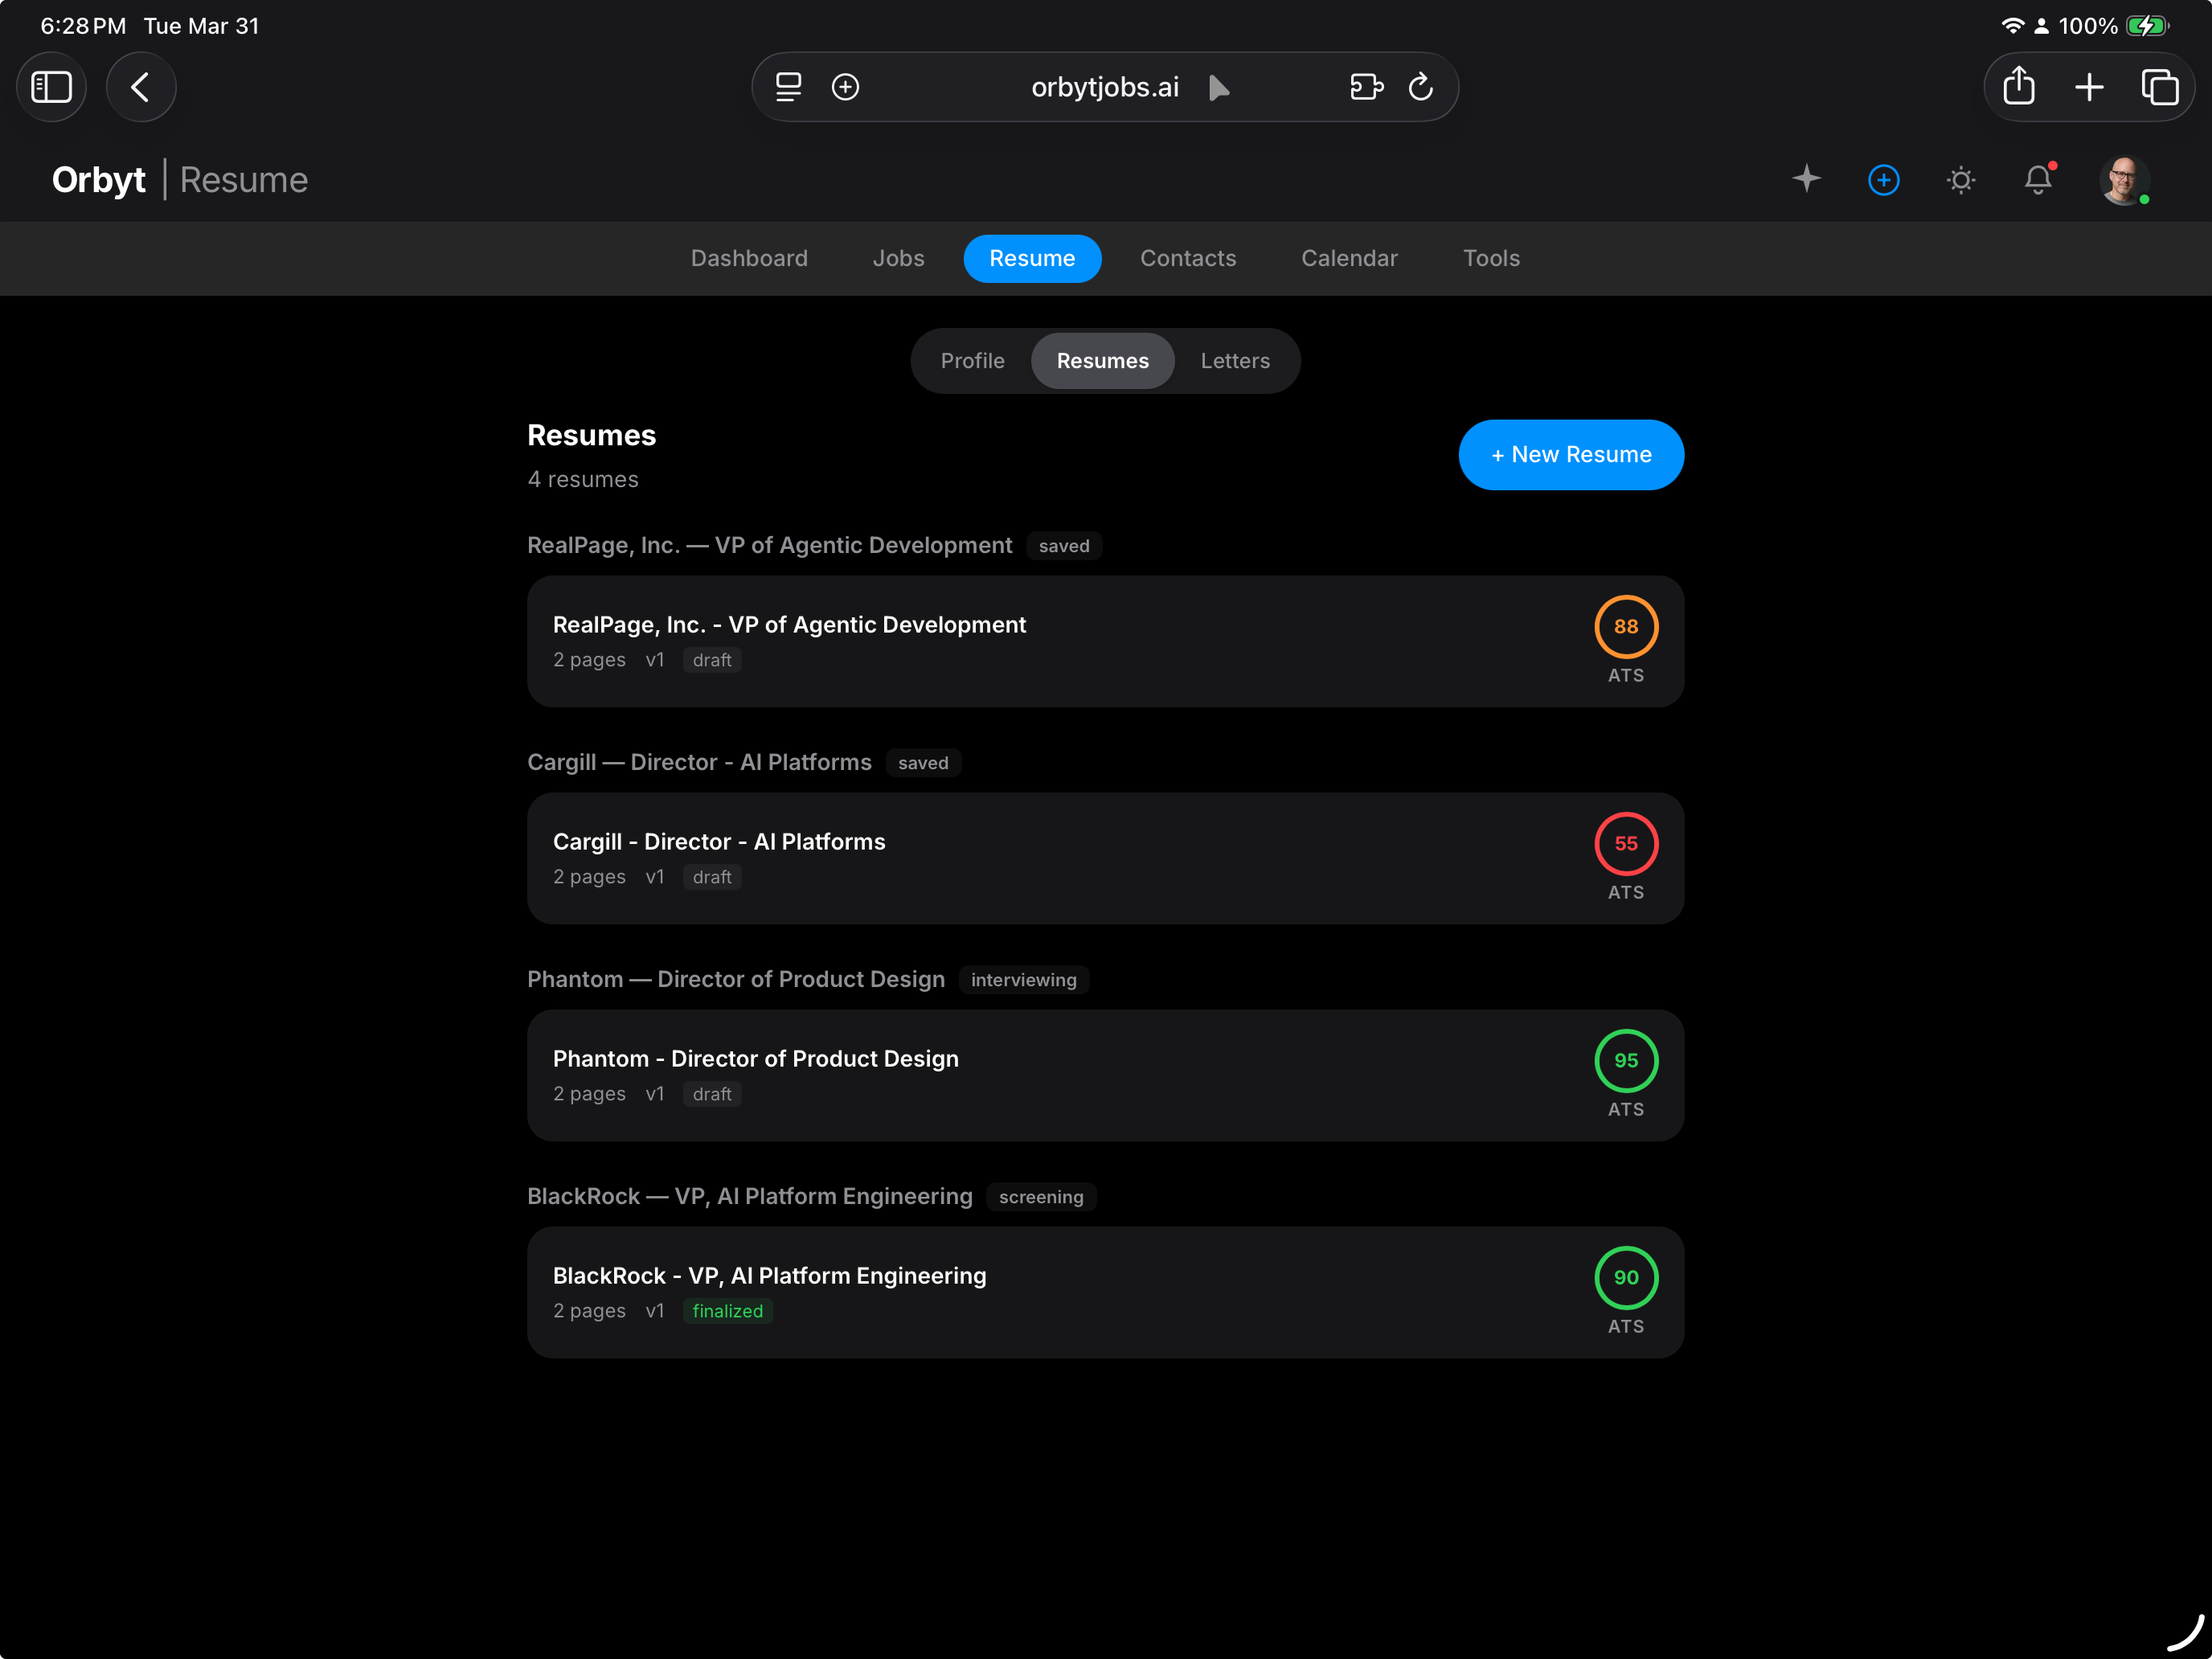The height and width of the screenshot is (1659, 2212).
Task: Go to the Contacts tab
Action: 1188,258
